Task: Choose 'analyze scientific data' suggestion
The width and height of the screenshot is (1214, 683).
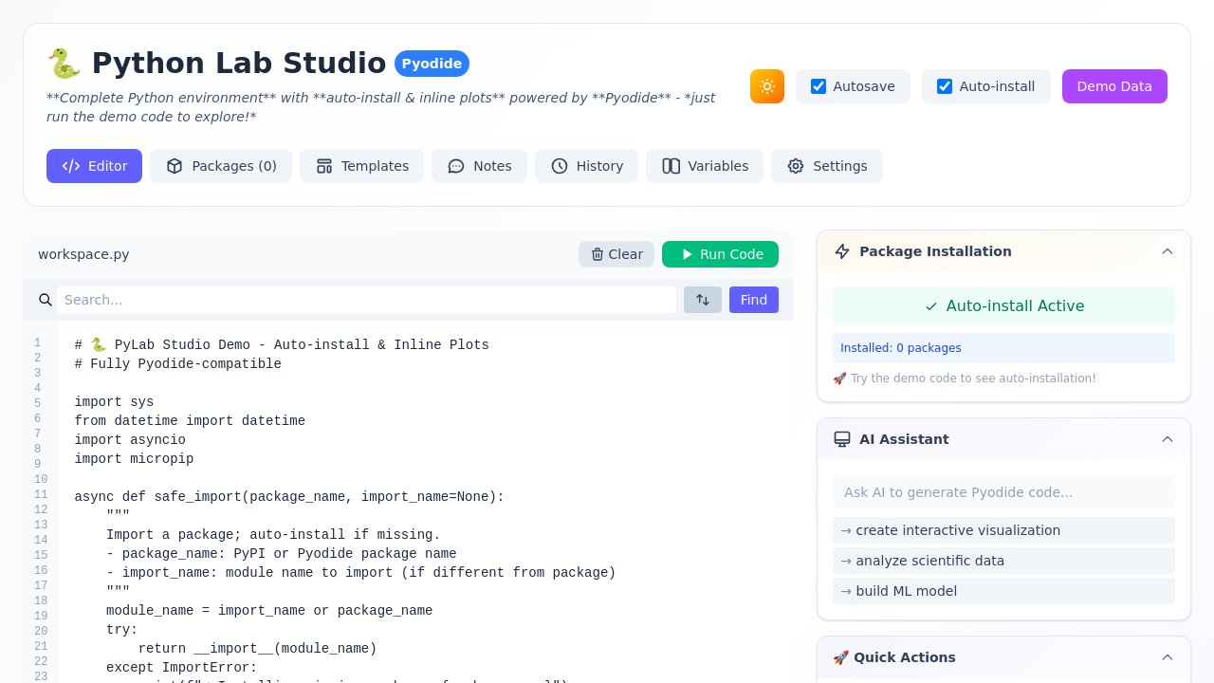Action: tap(1003, 561)
